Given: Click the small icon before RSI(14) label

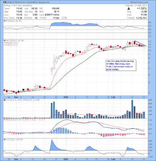Looking at the screenshot, I should [4, 21].
